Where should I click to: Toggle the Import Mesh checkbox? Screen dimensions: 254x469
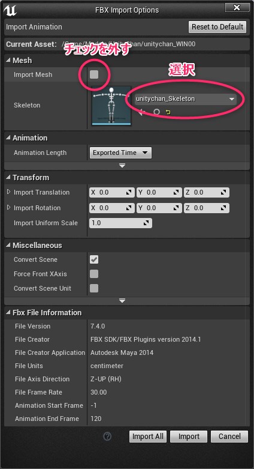coord(94,74)
